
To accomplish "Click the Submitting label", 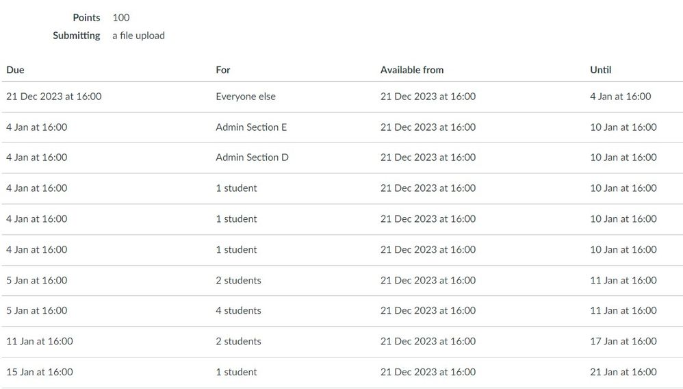I will [77, 36].
